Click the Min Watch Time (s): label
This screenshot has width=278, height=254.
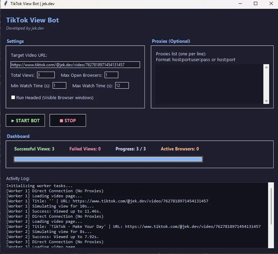(x=31, y=86)
